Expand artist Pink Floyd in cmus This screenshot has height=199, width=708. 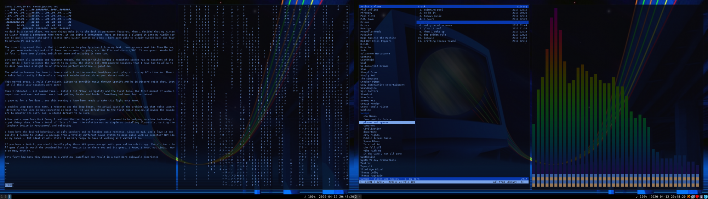click(368, 16)
